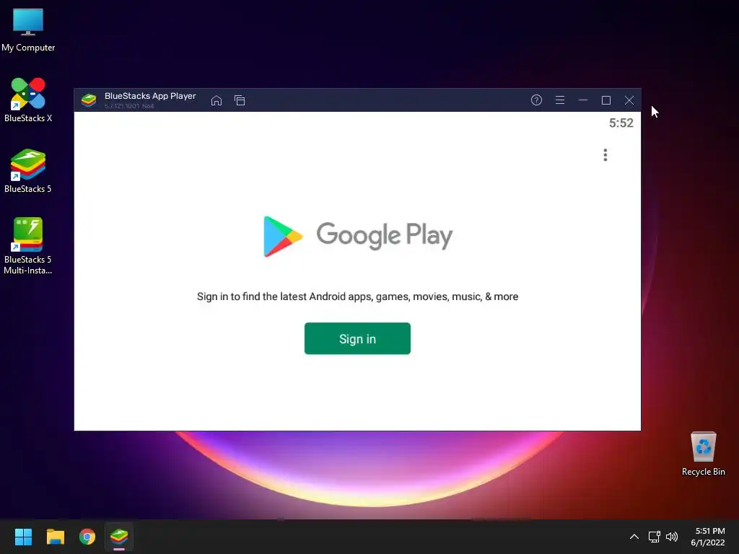This screenshot has height=554, width=739.
Task: Select the BlueStacks 5 desktop shortcut
Action: coord(28,170)
